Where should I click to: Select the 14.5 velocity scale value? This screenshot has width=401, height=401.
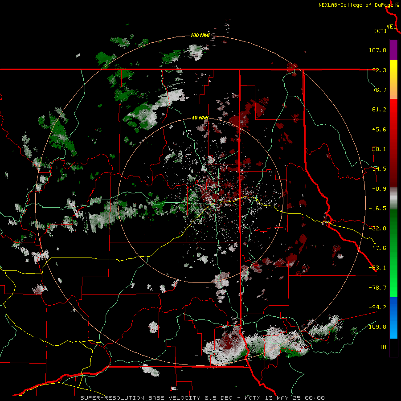[x=379, y=169]
